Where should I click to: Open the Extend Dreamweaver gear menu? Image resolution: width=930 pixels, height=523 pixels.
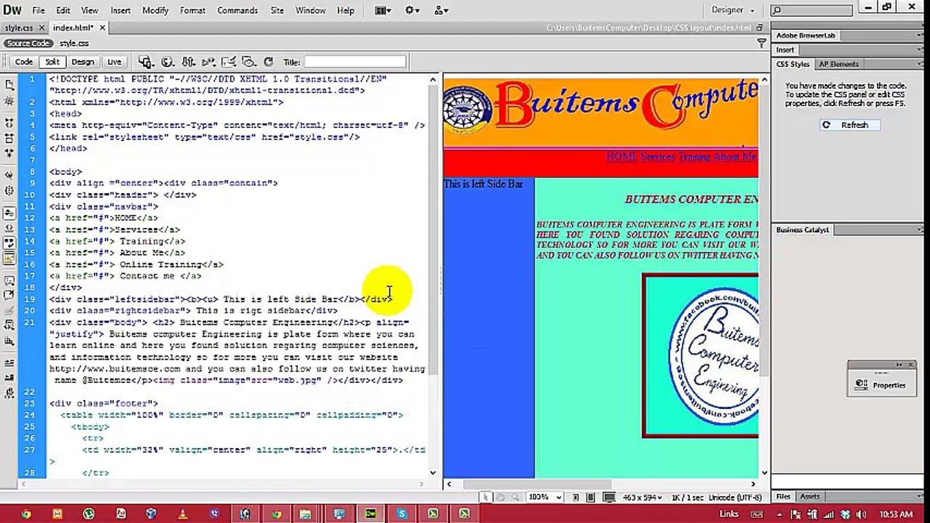(x=412, y=10)
